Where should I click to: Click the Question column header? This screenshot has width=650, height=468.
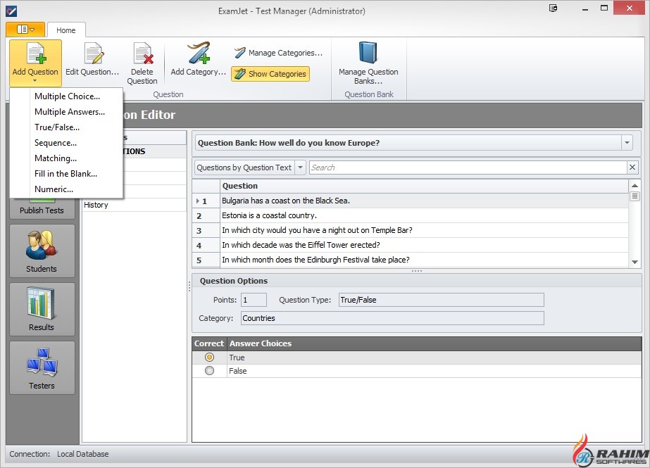point(424,186)
